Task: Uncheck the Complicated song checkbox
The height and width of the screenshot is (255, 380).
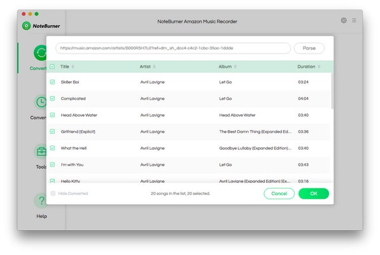Action: (x=52, y=99)
